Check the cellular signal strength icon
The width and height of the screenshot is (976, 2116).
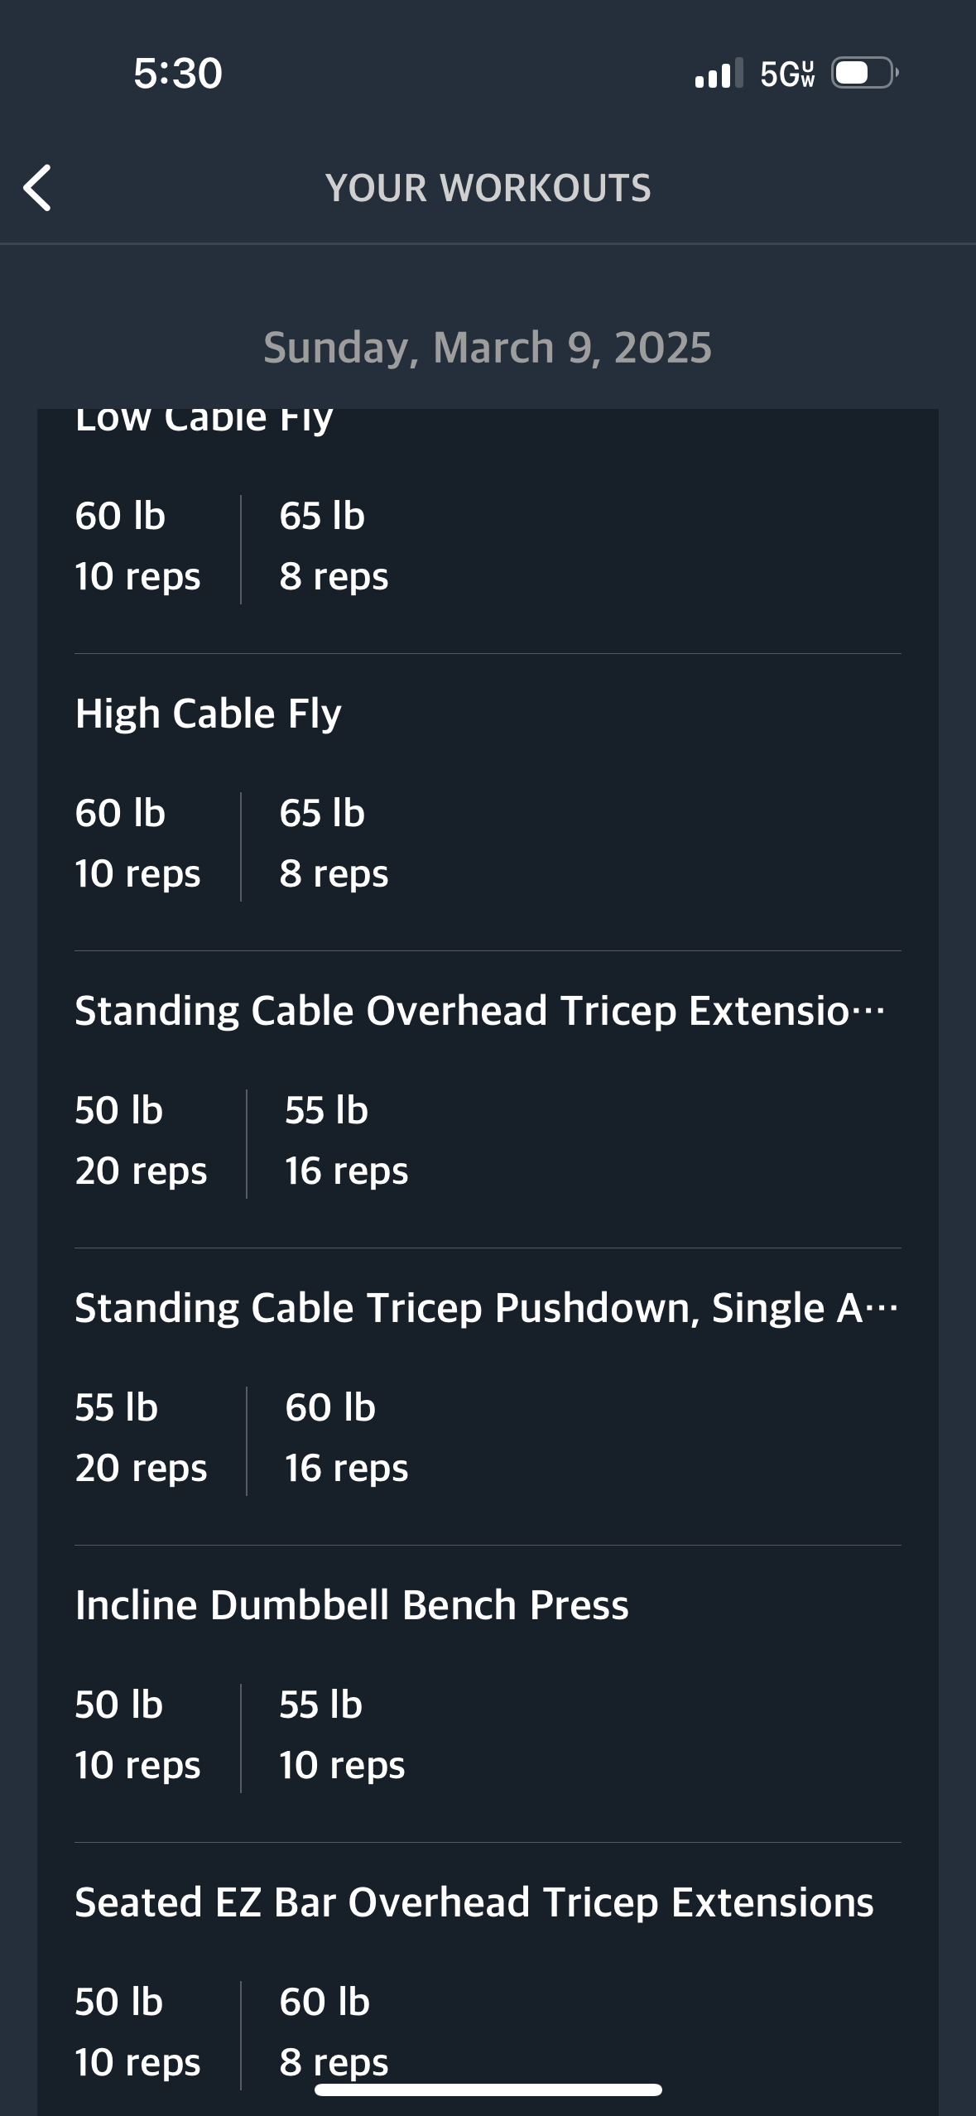(719, 74)
